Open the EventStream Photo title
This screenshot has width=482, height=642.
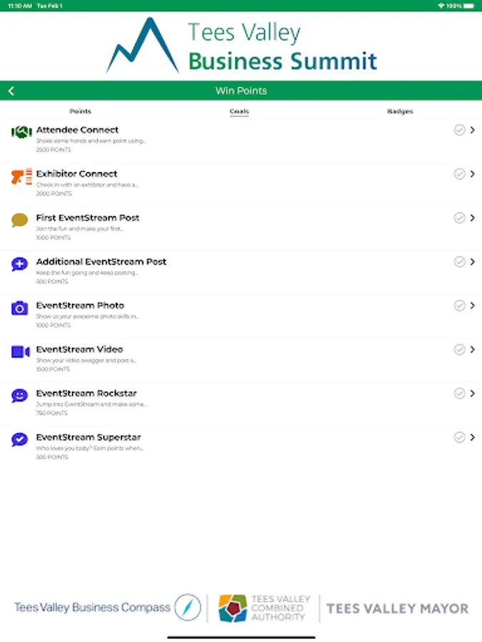coord(80,305)
